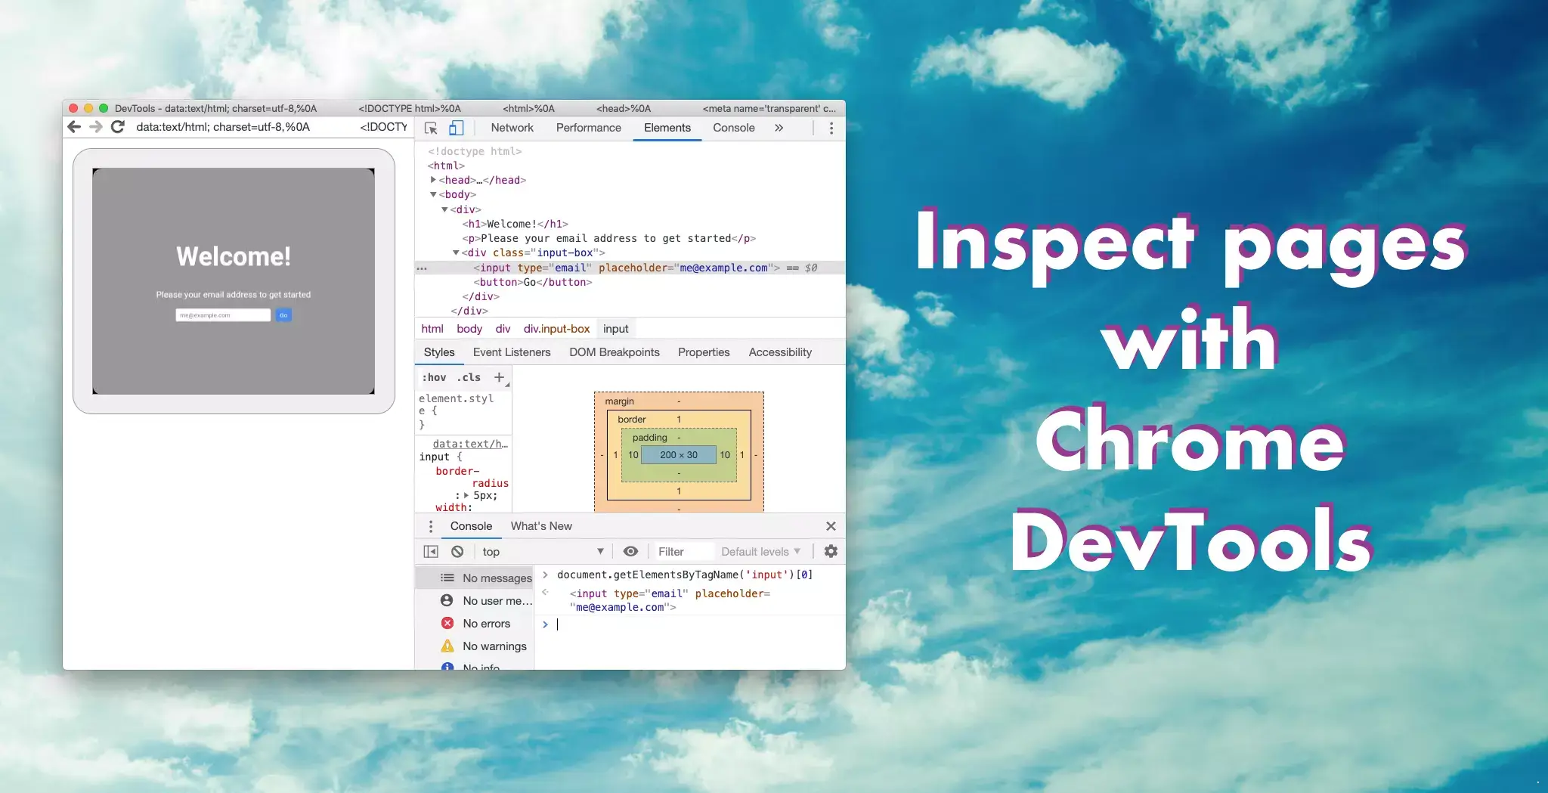1548x793 pixels.
Task: Show more DevTools tabs chevron
Action: 779,128
